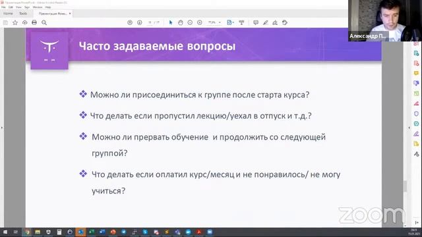422x237 pixels.
Task: Open Task View on the taskbar
Action: point(16,232)
